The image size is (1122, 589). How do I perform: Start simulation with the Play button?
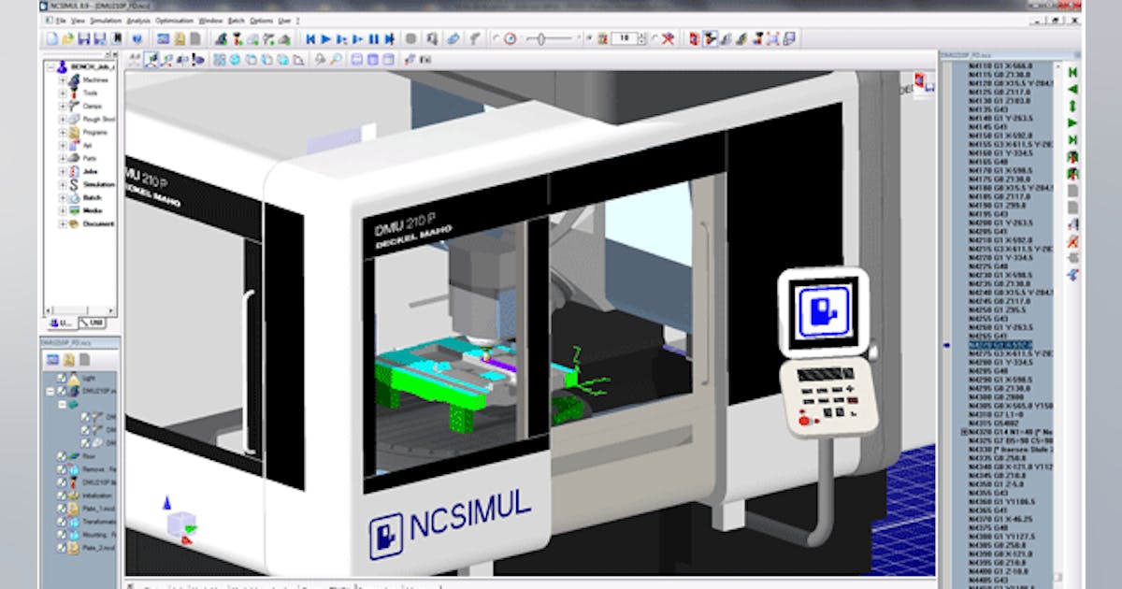pyautogui.click(x=326, y=37)
